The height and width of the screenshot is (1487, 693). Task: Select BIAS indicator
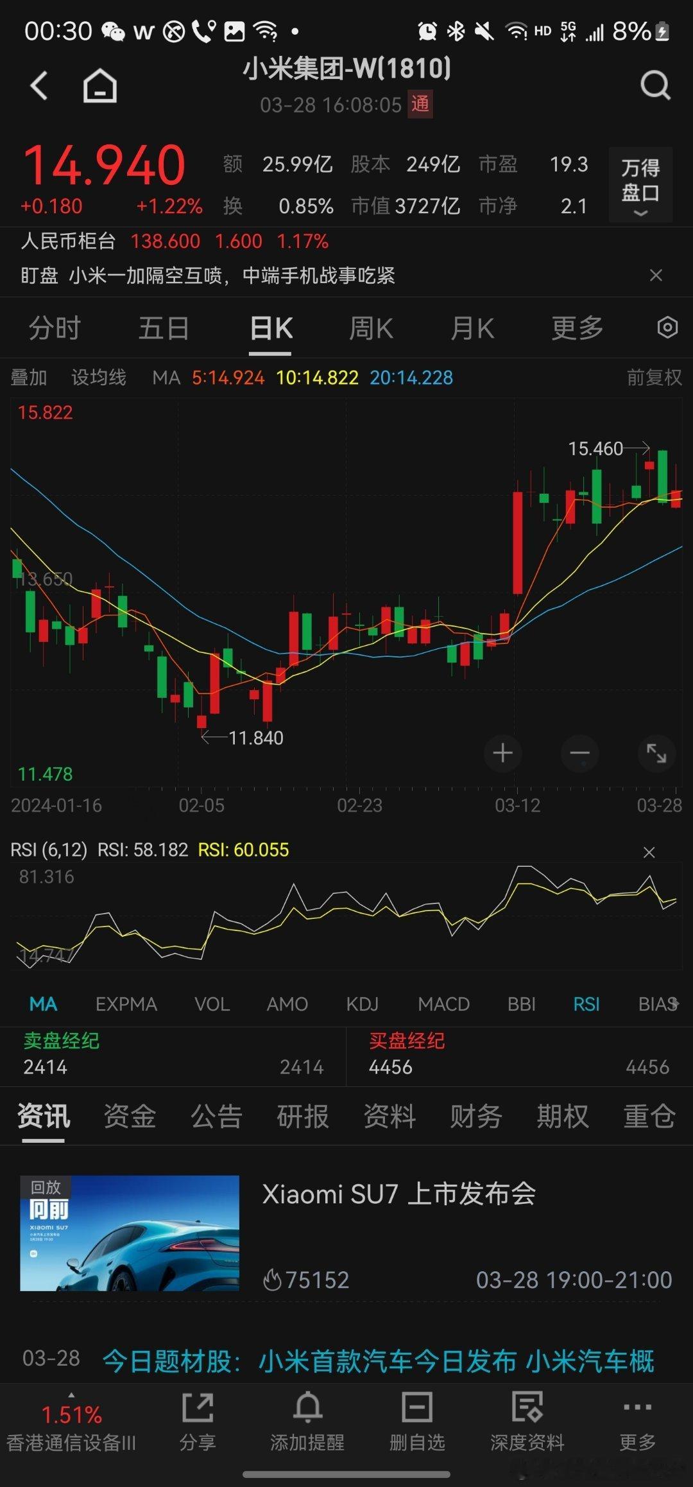coord(658,1004)
